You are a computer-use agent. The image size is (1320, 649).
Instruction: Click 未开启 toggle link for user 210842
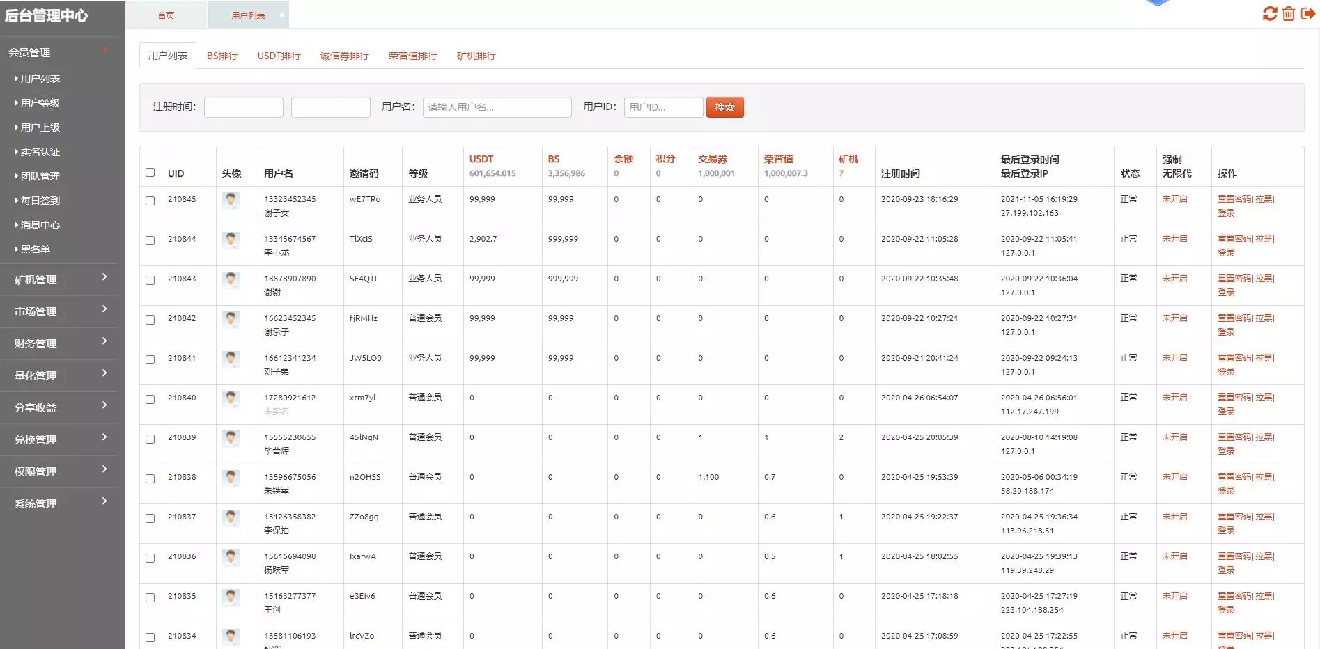click(x=1174, y=318)
